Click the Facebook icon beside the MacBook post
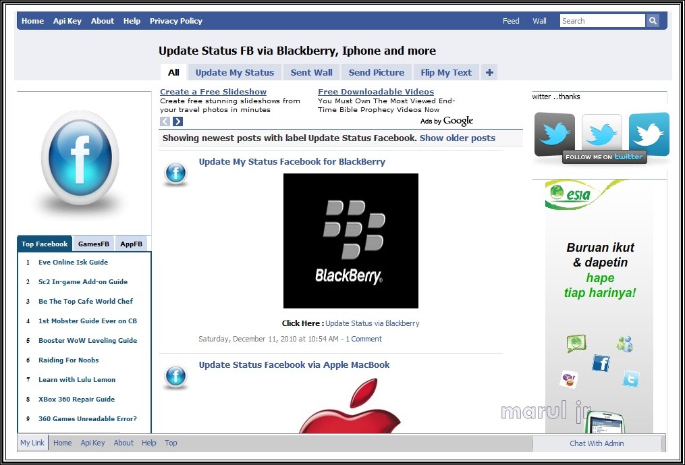The width and height of the screenshot is (685, 465). click(x=175, y=377)
